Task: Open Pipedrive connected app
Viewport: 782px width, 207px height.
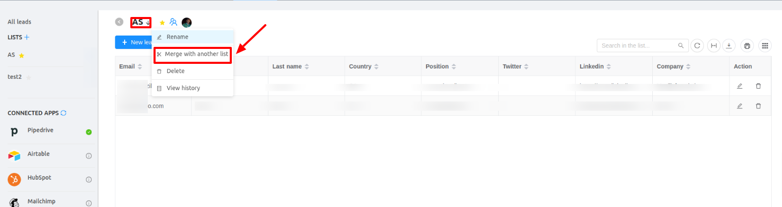Action: tap(40, 130)
